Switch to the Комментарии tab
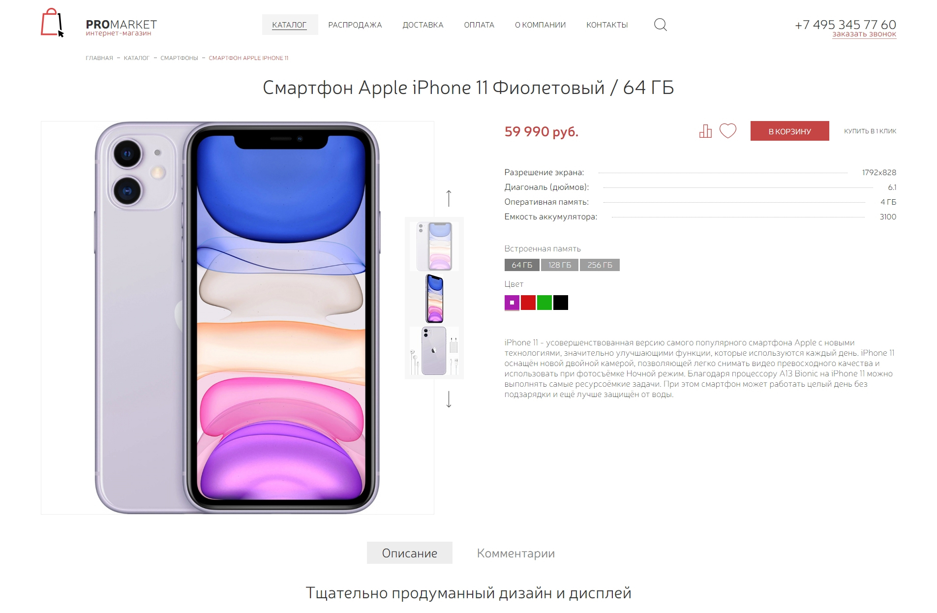 [516, 553]
